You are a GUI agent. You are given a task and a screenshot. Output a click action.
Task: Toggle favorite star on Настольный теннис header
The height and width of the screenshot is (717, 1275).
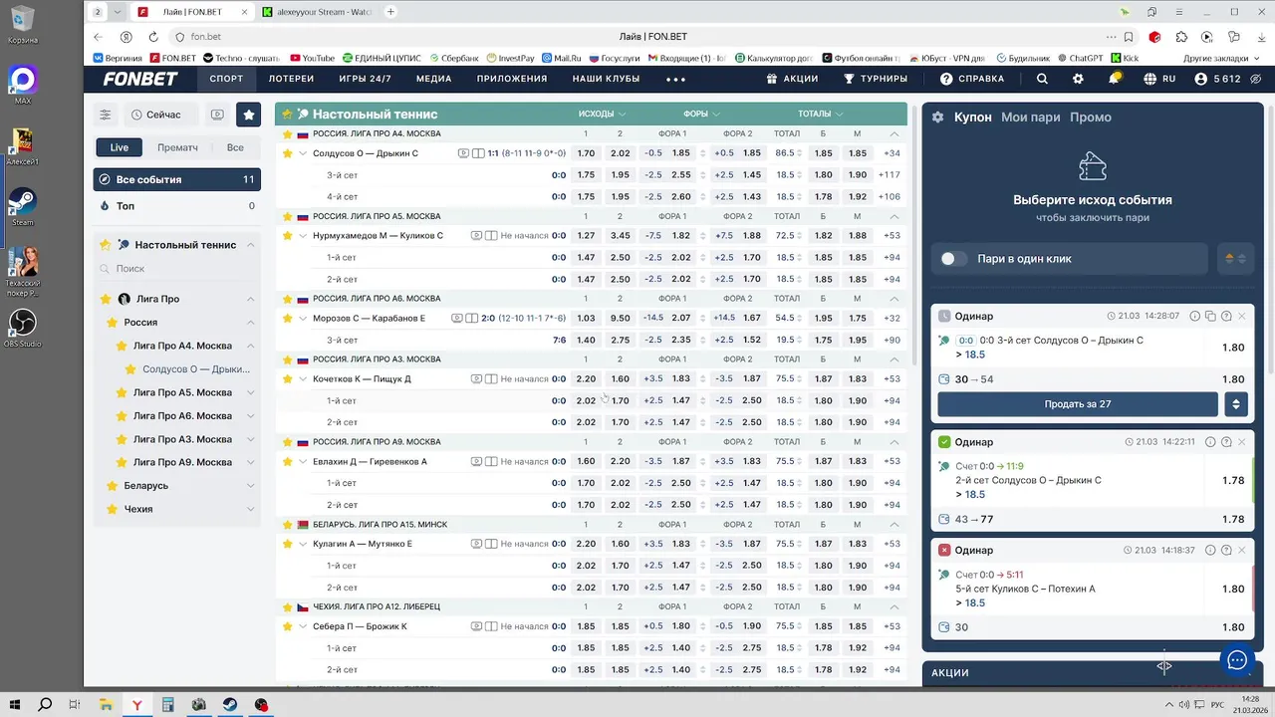[287, 115]
